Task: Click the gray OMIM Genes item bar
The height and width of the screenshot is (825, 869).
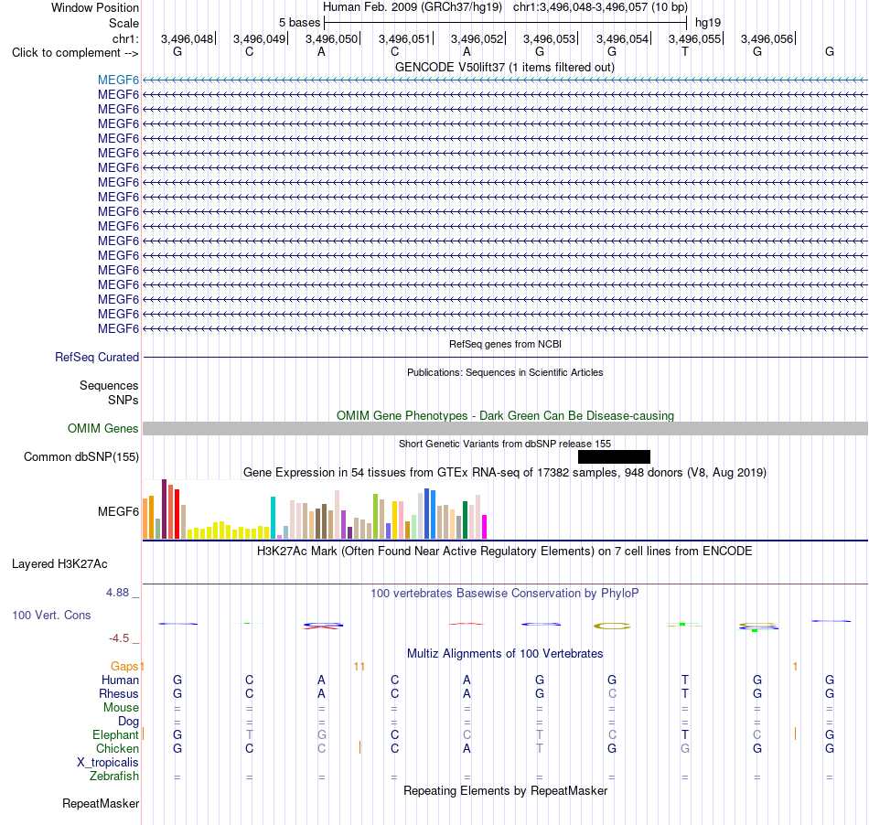Action: click(506, 428)
